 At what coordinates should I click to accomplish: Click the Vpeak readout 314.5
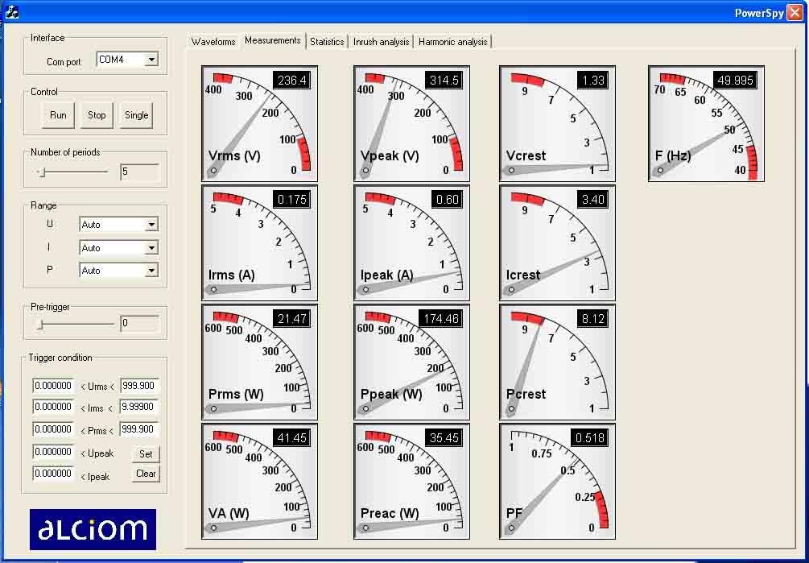444,80
